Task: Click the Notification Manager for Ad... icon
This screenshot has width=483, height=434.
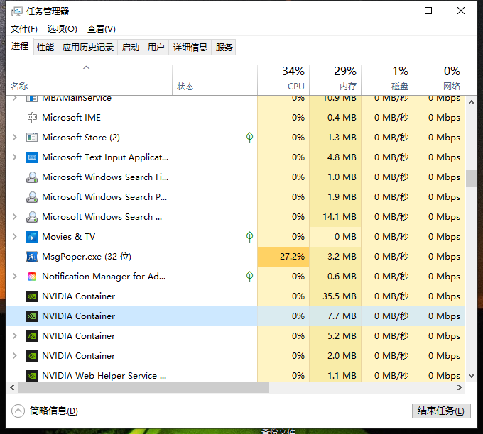Action: click(x=32, y=276)
